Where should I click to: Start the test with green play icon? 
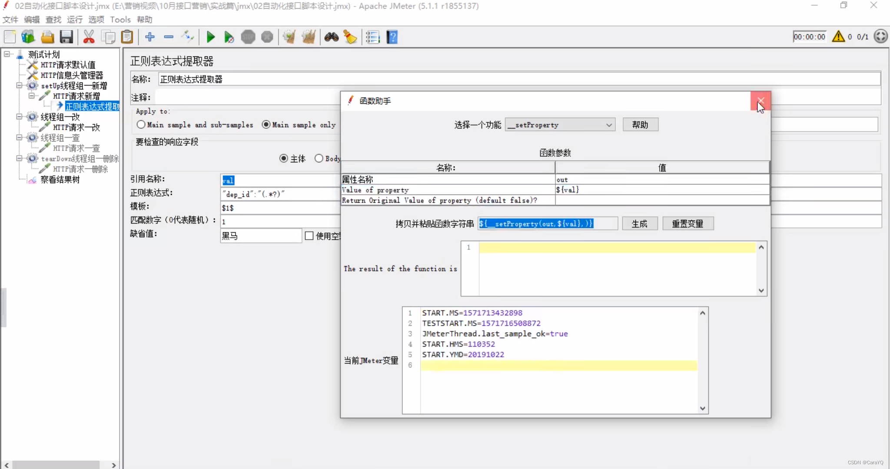[211, 37]
